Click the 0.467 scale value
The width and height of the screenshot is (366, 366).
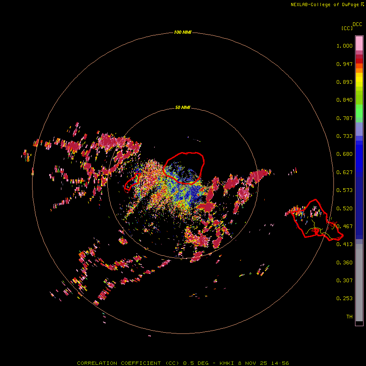344,227
